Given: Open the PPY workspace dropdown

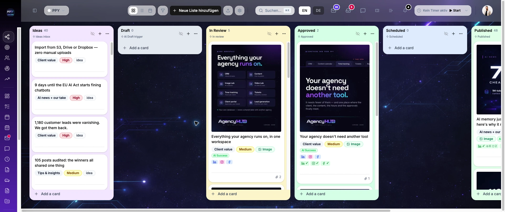Looking at the screenshot, I should [x=57, y=11].
